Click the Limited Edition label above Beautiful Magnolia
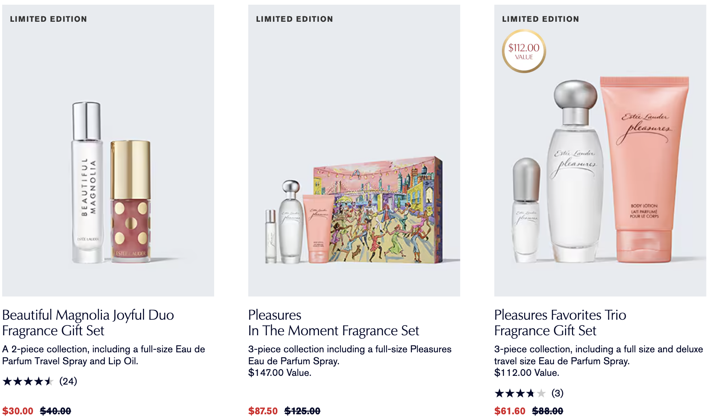 [x=48, y=19]
